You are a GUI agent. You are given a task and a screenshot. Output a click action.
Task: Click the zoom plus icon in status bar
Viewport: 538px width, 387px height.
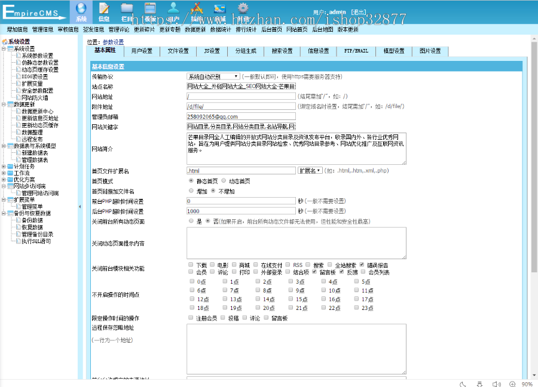(512, 384)
